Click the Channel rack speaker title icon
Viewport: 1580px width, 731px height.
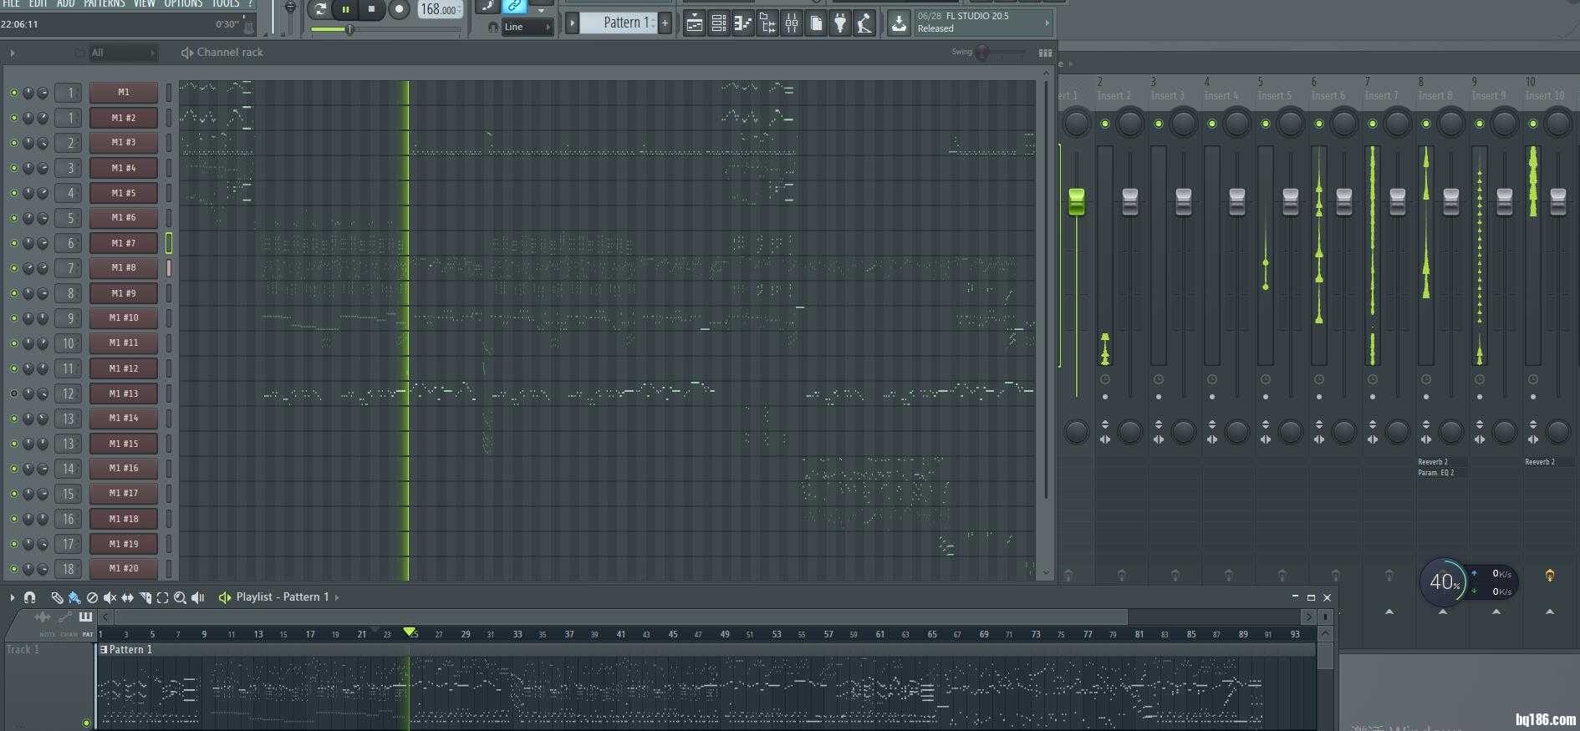pyautogui.click(x=186, y=53)
